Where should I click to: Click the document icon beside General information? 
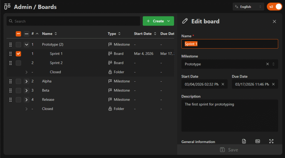(x=244, y=141)
